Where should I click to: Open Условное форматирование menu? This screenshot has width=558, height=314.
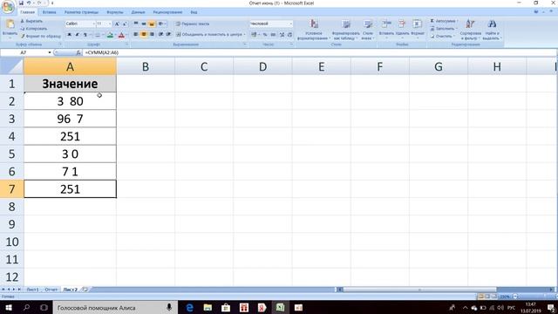click(x=314, y=29)
